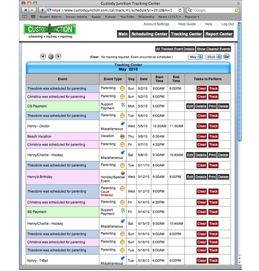Open the Top Sites grid icon
Image resolution: width=259 pixels, height=271 pixels.
[x=33, y=17]
